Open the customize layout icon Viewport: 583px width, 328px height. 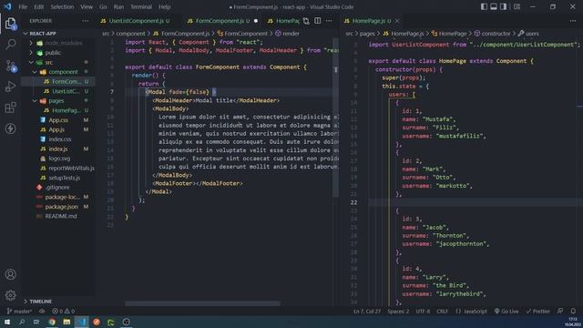pos(517,6)
